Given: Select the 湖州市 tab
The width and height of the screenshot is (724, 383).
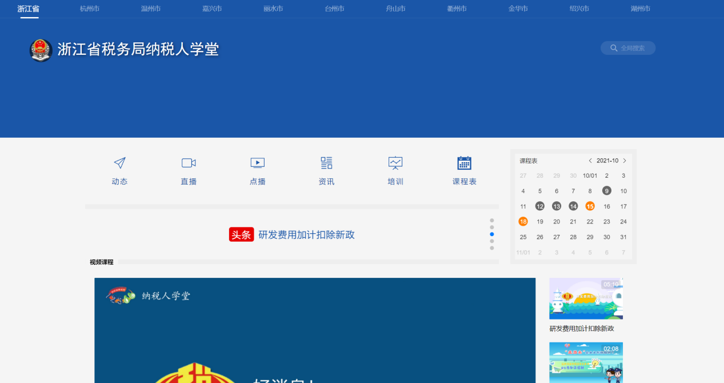Looking at the screenshot, I should click(641, 9).
